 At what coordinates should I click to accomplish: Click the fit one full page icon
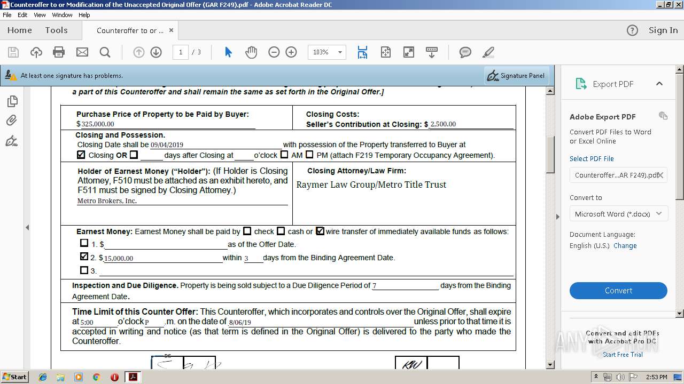coord(385,52)
